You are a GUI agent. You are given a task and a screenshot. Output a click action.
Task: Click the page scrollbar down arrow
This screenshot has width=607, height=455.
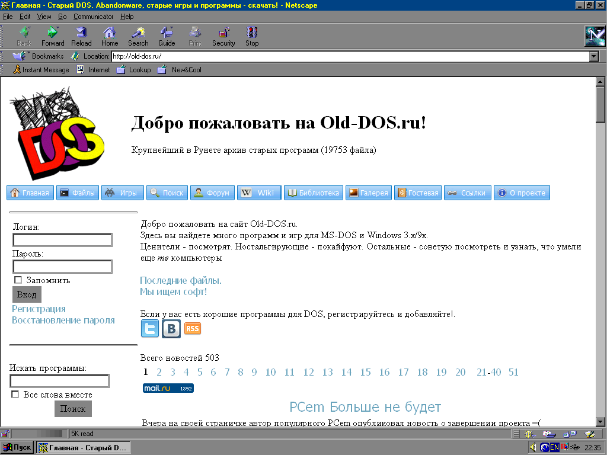tap(600, 421)
